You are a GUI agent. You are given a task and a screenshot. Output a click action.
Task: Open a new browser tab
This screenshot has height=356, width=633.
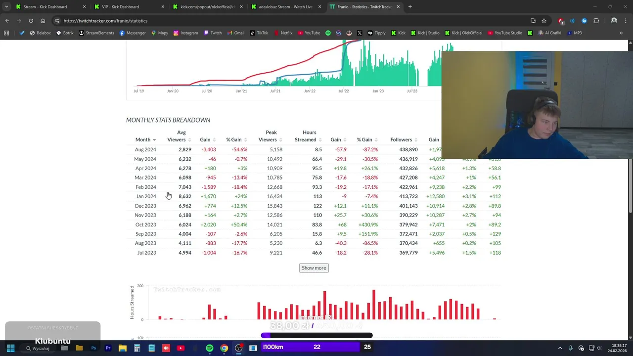pos(410,7)
